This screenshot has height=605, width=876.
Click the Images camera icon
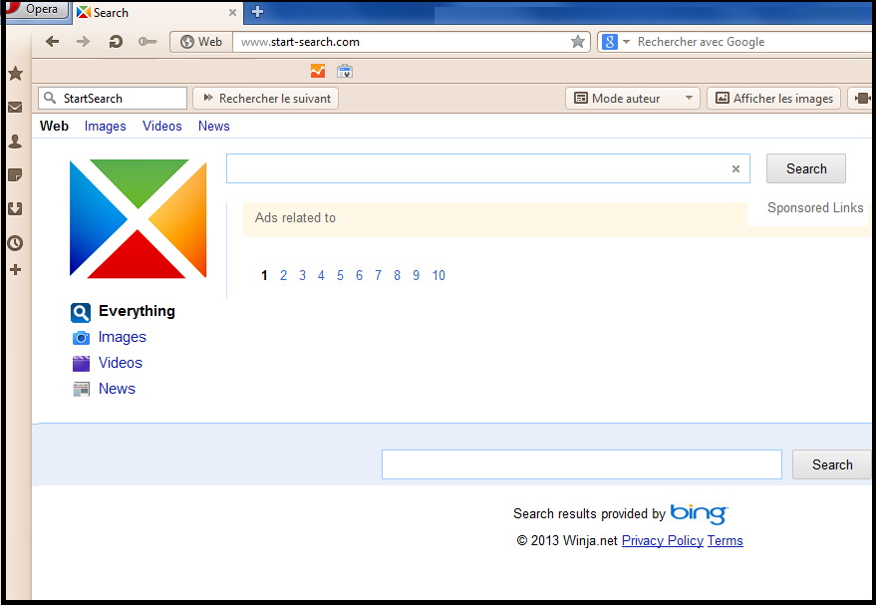coord(81,338)
